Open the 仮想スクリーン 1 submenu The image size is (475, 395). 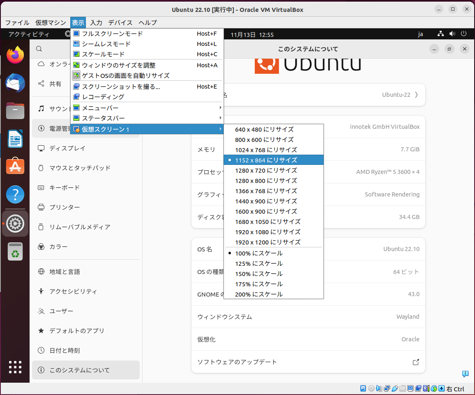[147, 130]
